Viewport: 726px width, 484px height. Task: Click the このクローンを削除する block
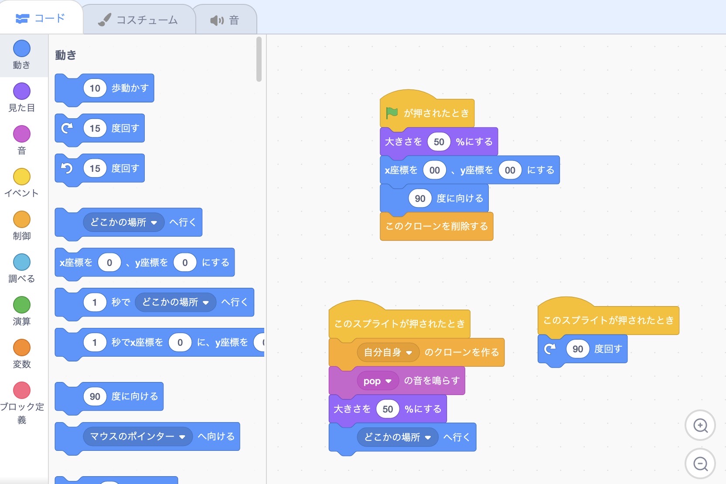(x=436, y=226)
